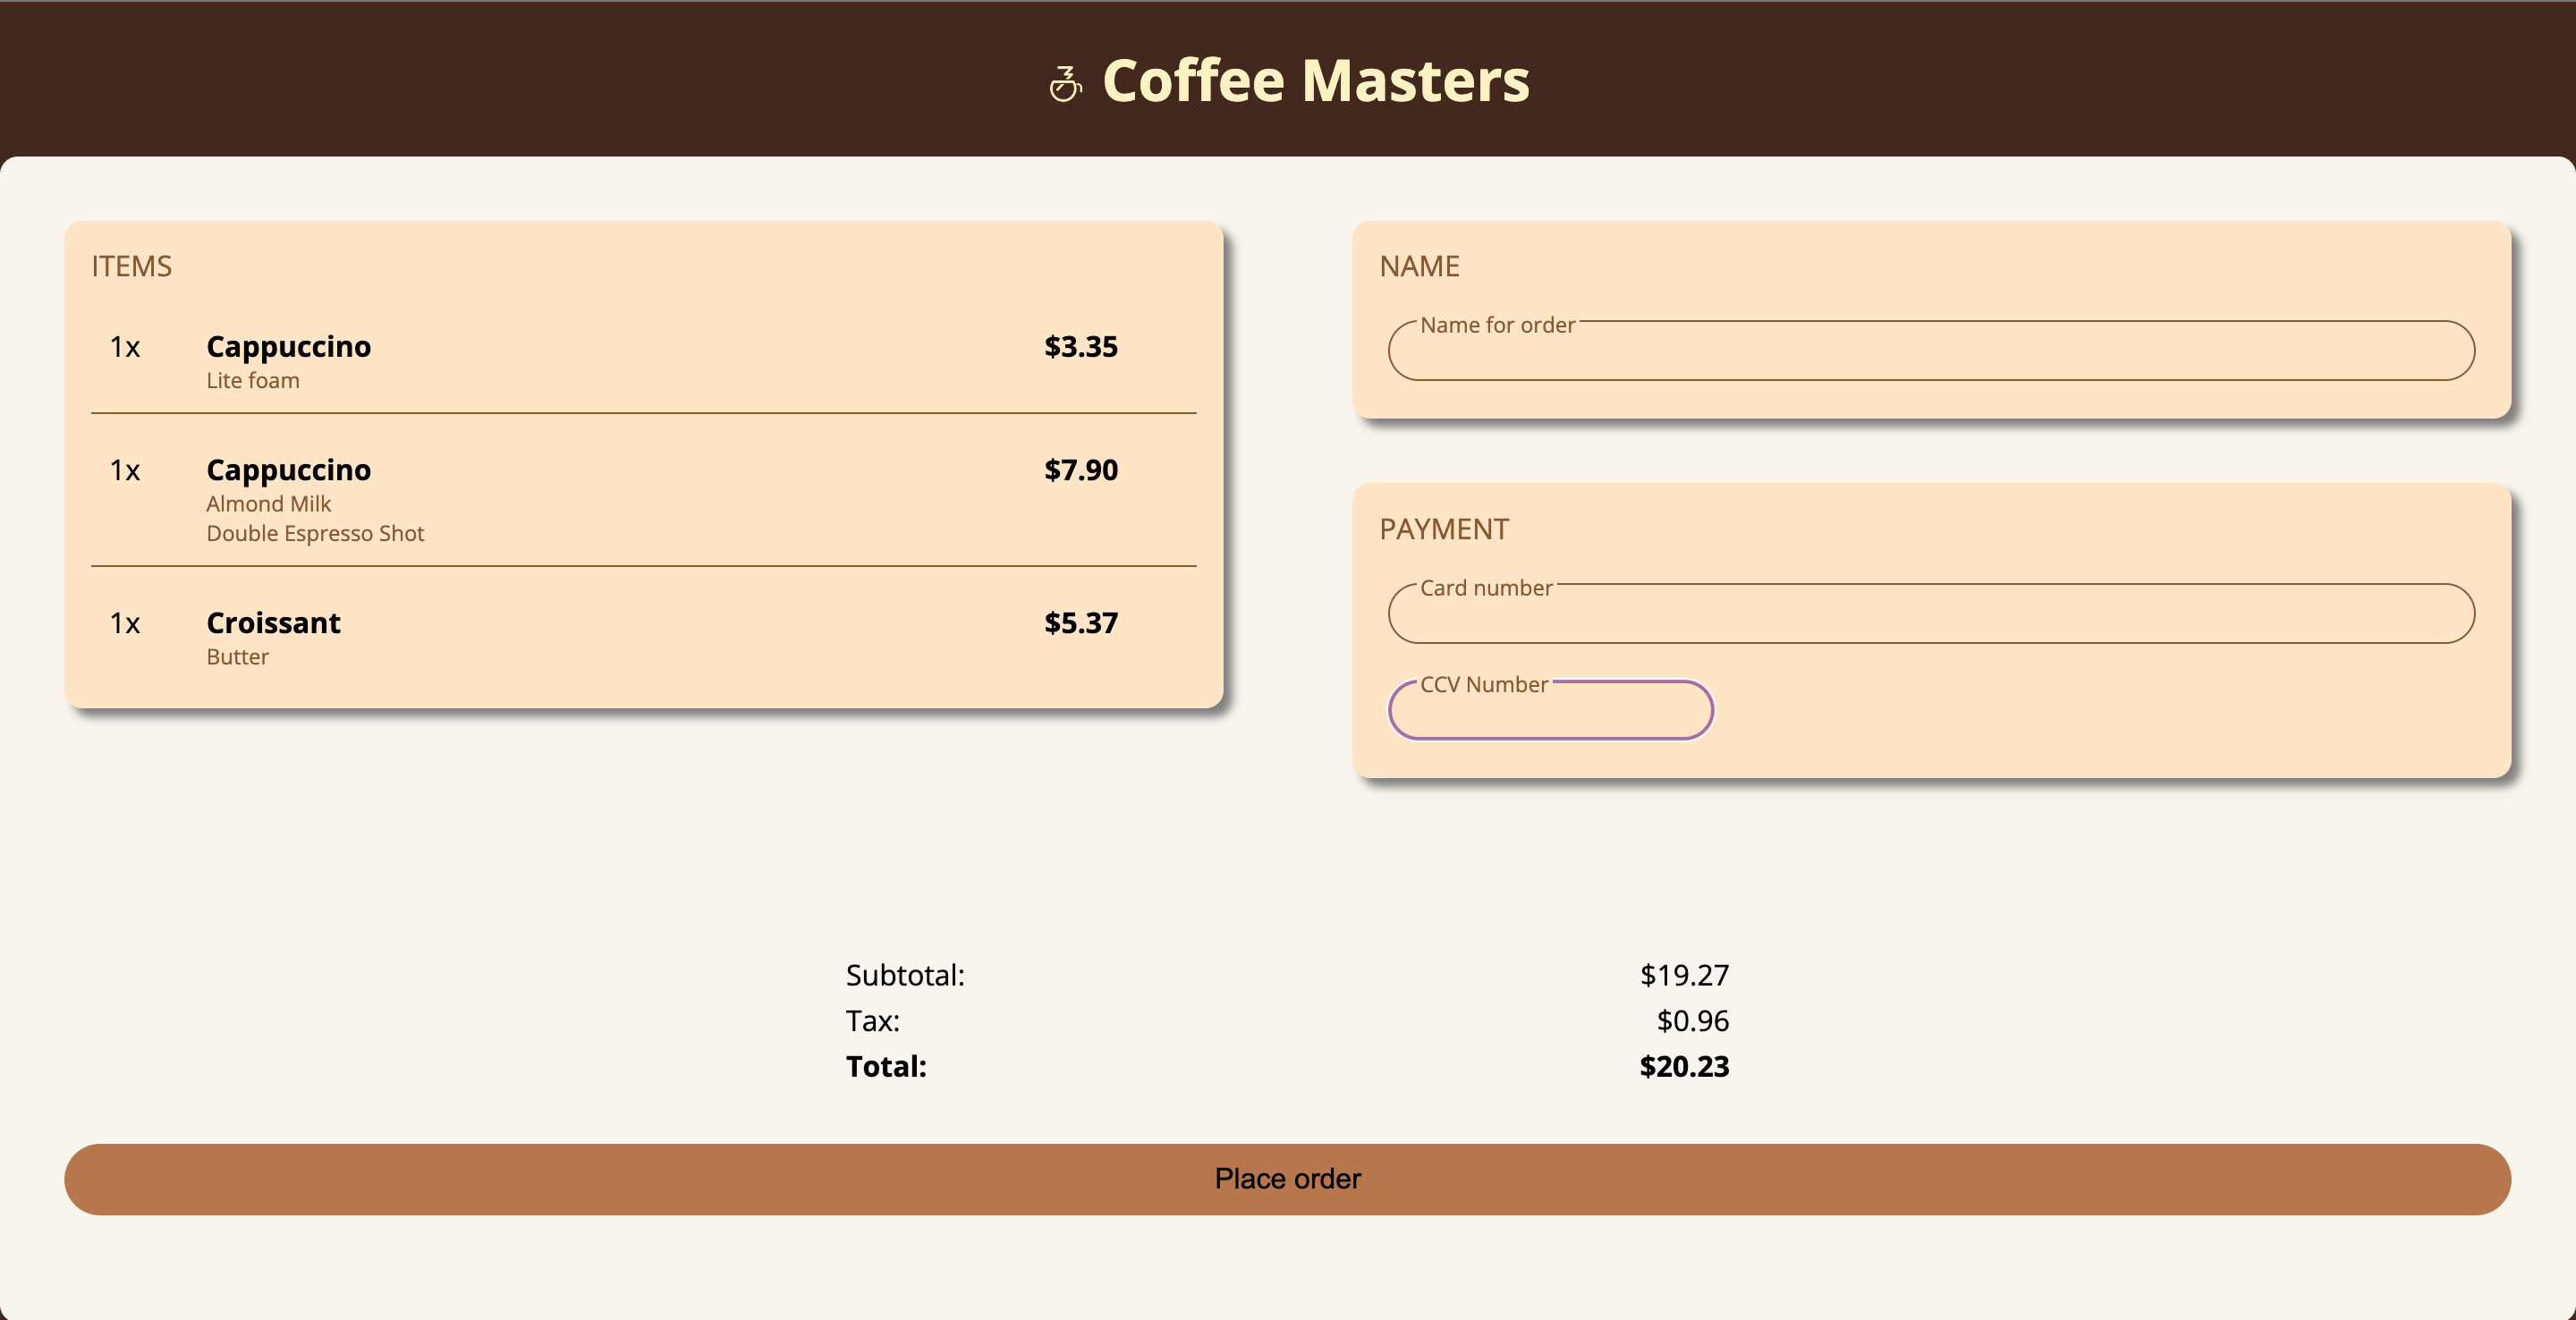Click the PAYMENT section heading
This screenshot has width=2576, height=1320.
click(x=1444, y=529)
